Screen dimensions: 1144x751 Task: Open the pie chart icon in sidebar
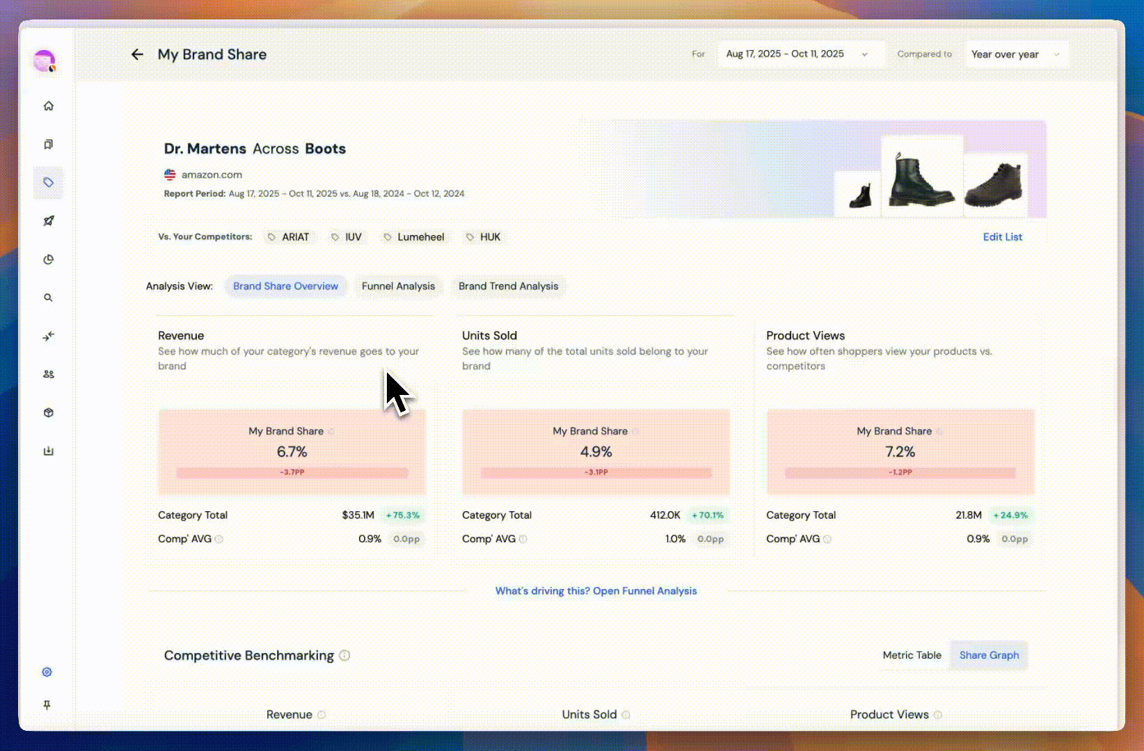pos(48,259)
